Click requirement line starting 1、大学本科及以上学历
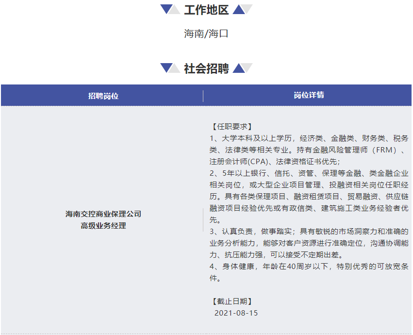 coord(309,138)
